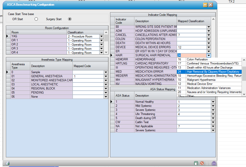Open the mapping dropdown for ASA Status 5
The image size is (246, 167).
coord(213,118)
